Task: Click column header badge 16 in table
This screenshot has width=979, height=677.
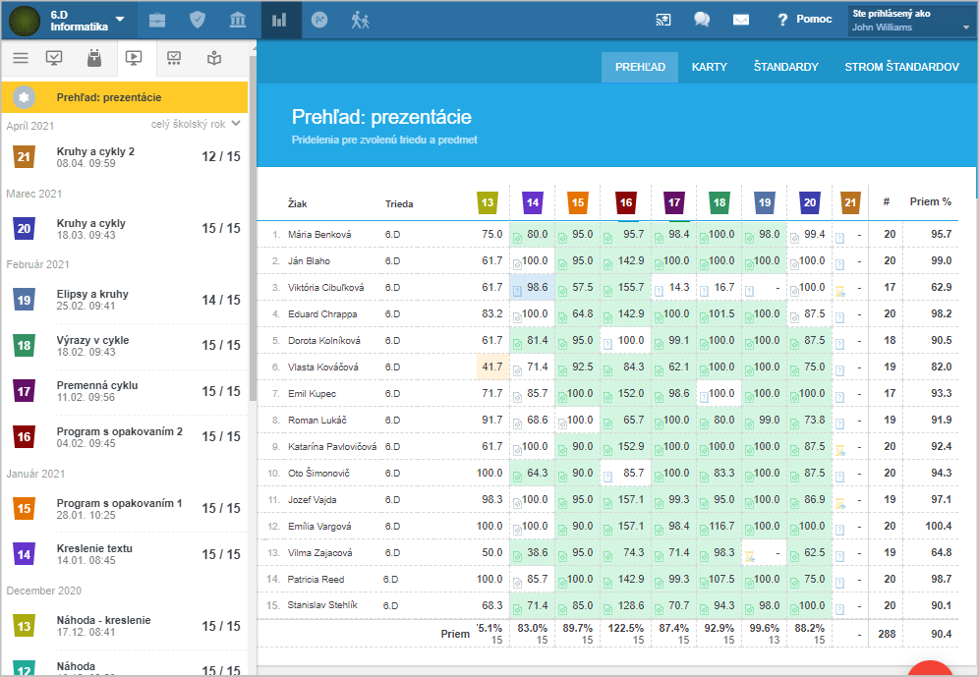Action: (x=625, y=202)
